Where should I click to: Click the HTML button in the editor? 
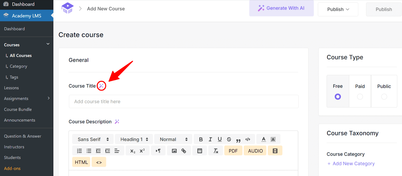pos(81,162)
